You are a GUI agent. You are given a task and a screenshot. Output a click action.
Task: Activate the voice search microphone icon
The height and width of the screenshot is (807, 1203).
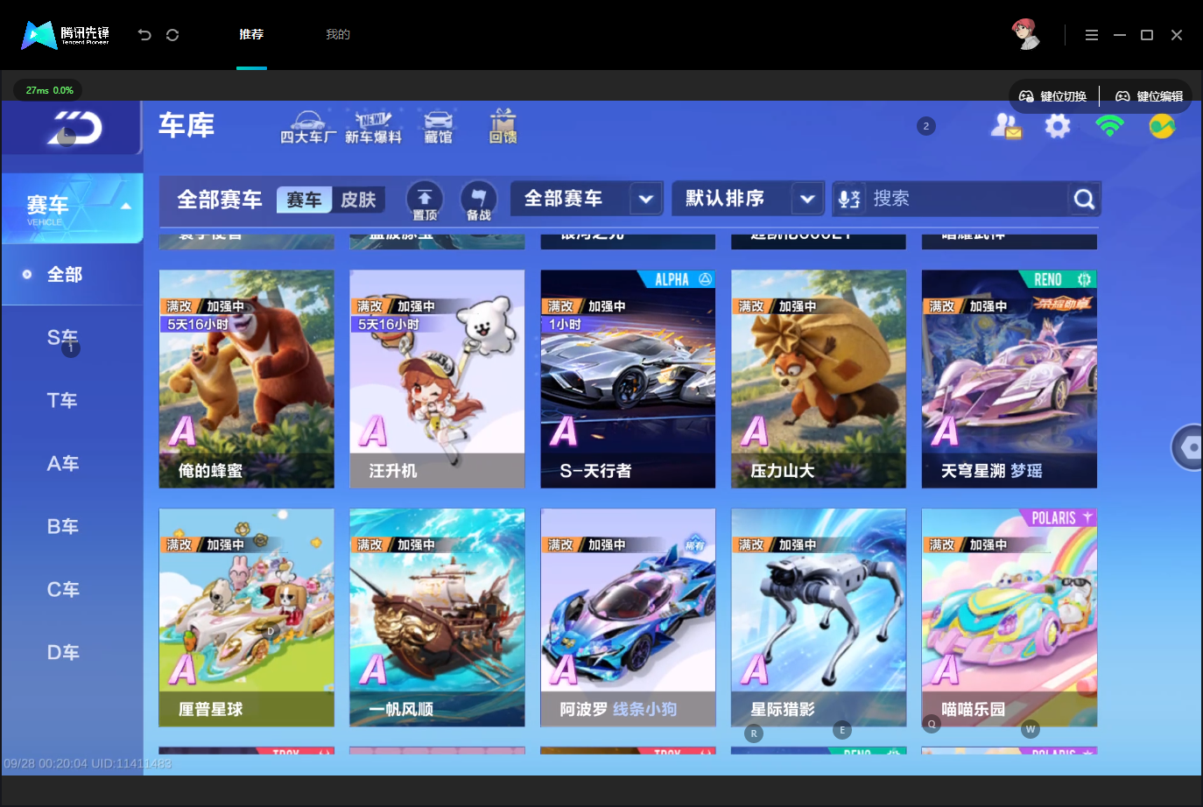(x=849, y=200)
